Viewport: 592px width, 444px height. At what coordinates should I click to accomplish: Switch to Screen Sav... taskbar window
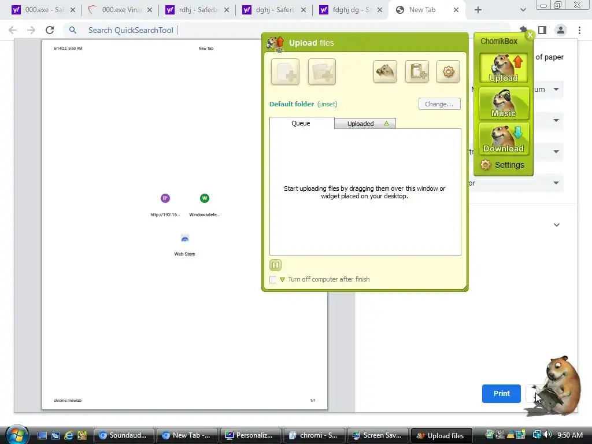tap(378, 436)
